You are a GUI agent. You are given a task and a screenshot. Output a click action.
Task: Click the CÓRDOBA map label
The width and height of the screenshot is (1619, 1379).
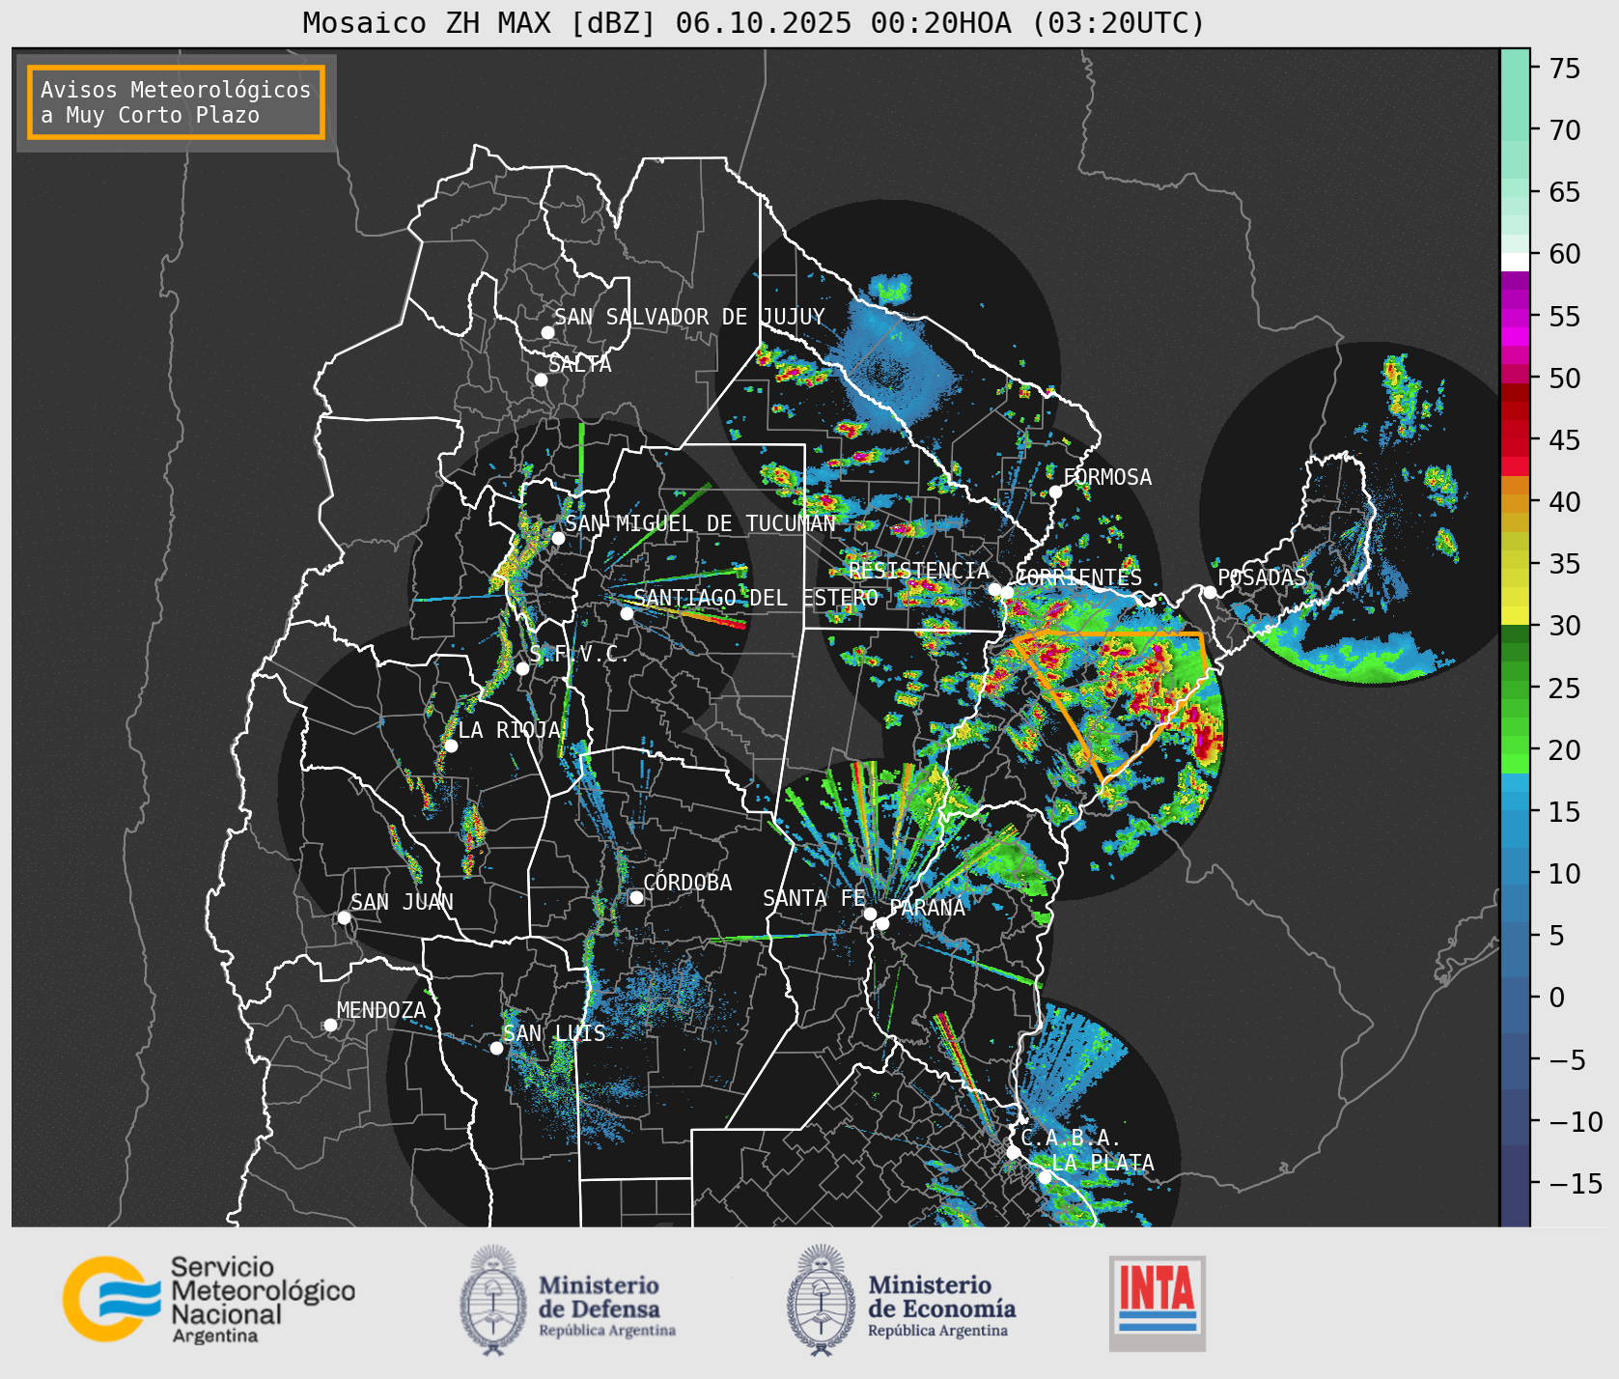click(x=687, y=883)
